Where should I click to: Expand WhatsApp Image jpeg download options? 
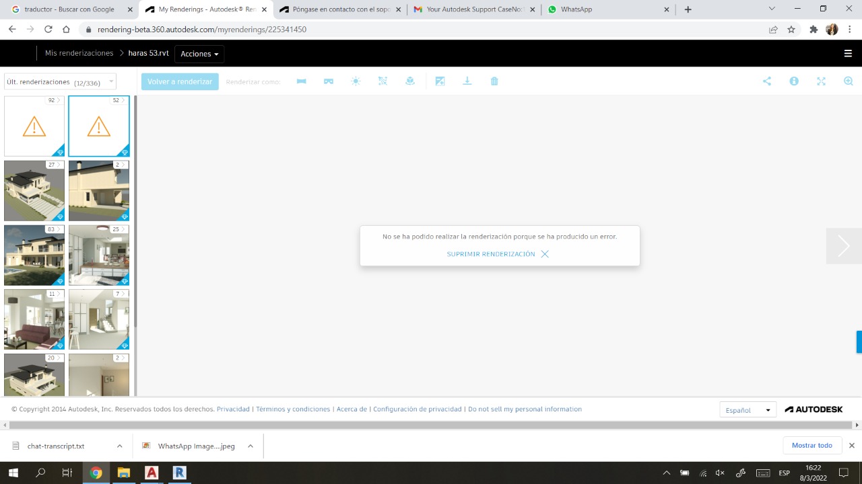click(250, 446)
